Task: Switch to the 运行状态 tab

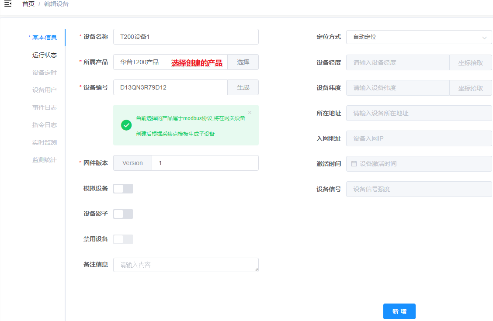Action: click(x=45, y=55)
